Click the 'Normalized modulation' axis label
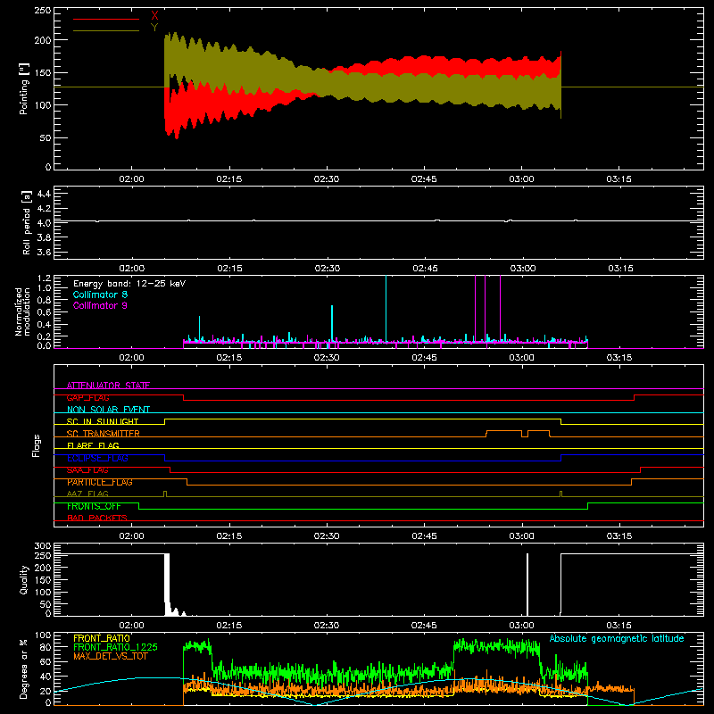714x714 pixels. 22,311
